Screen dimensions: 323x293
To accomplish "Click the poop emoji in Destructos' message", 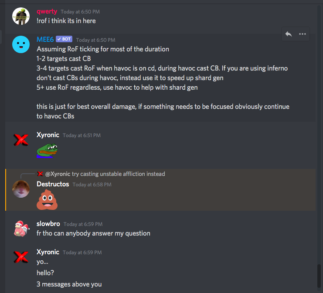I will click(x=47, y=199).
